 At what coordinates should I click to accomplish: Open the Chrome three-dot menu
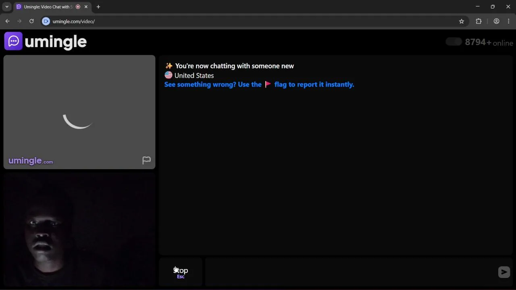[509, 21]
